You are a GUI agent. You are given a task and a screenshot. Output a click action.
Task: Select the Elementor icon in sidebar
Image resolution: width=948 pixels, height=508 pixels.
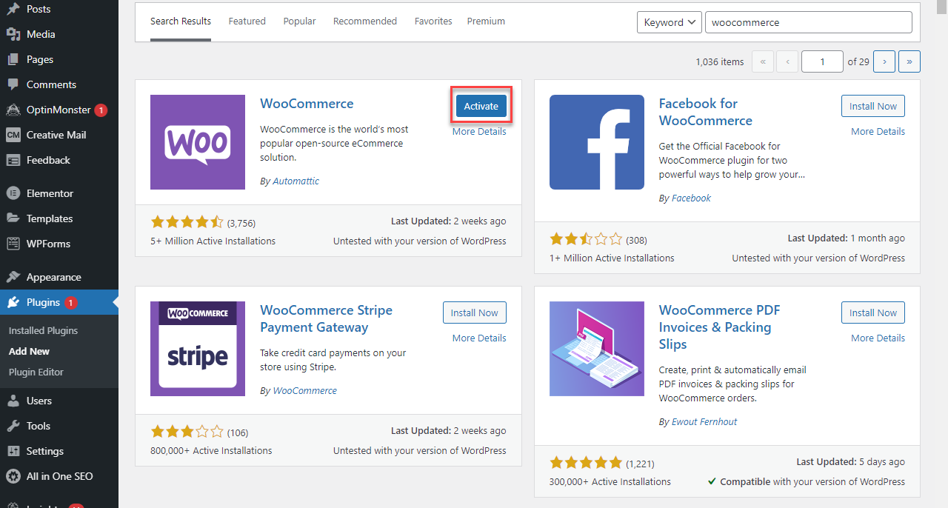point(13,193)
